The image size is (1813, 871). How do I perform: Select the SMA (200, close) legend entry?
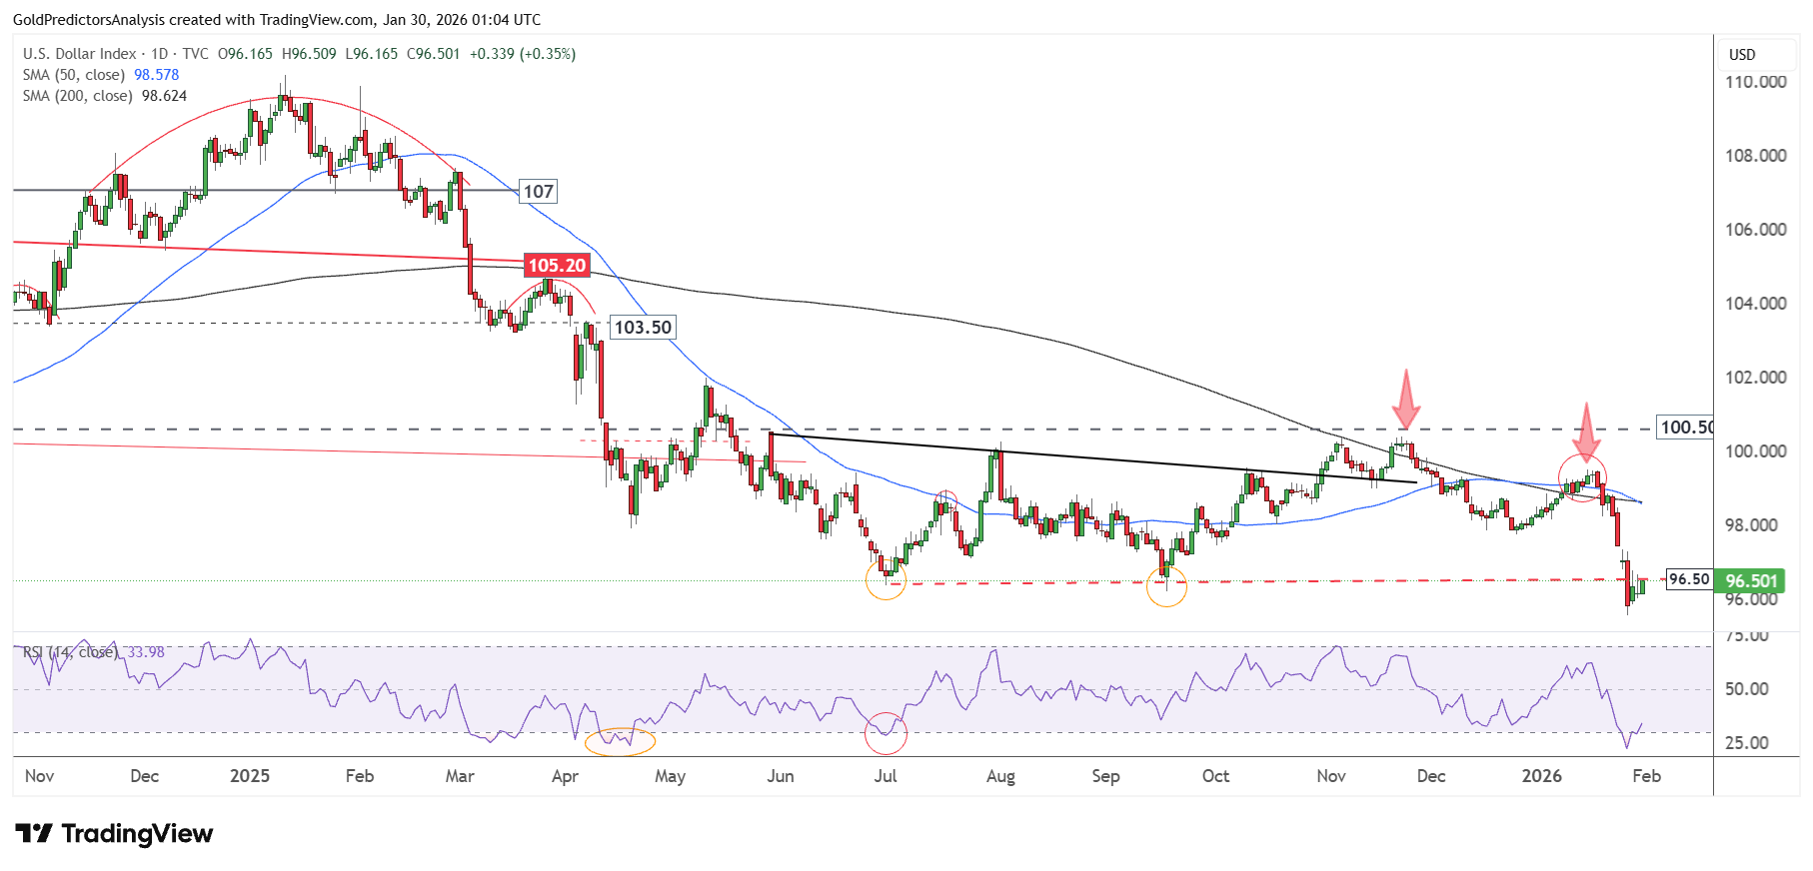click(x=78, y=96)
